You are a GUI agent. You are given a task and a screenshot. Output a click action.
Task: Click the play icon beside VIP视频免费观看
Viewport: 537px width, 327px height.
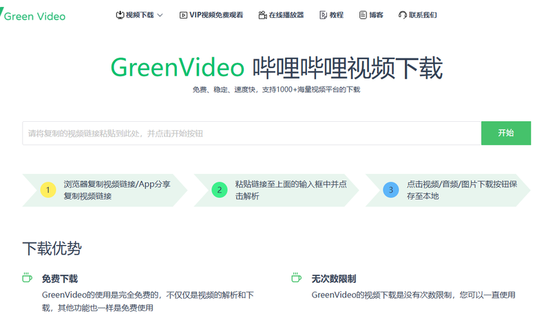tap(184, 15)
